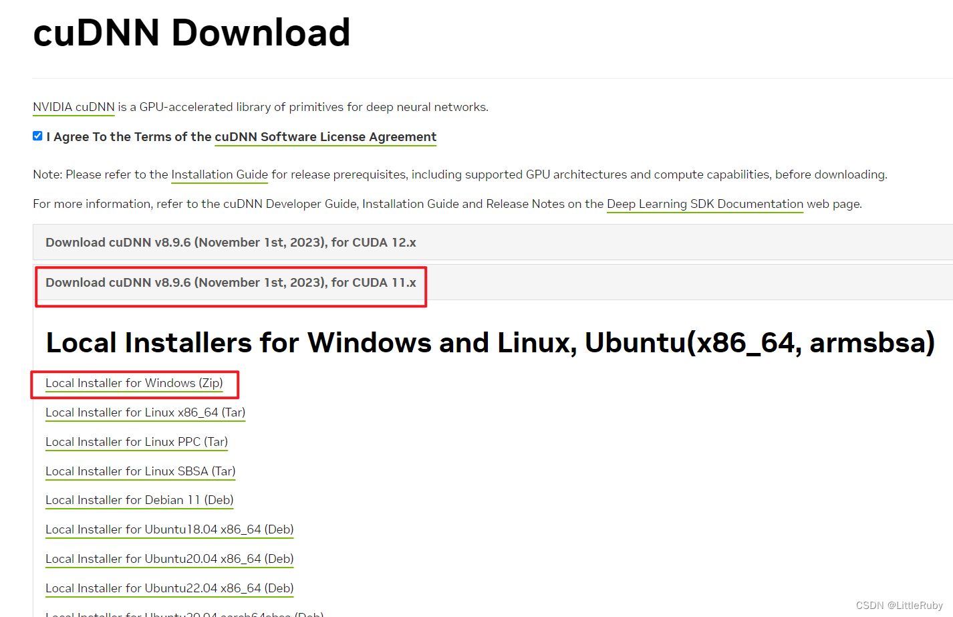Open the cuDNN Software License Agreement link
Image resolution: width=953 pixels, height=617 pixels.
pos(325,136)
